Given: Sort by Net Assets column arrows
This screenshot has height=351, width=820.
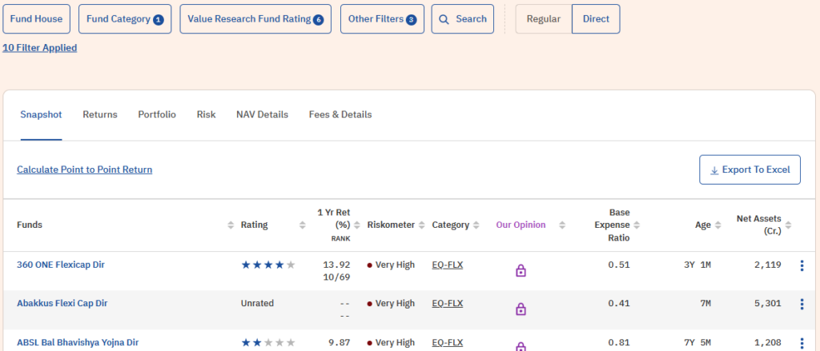Looking at the screenshot, I should (x=788, y=225).
